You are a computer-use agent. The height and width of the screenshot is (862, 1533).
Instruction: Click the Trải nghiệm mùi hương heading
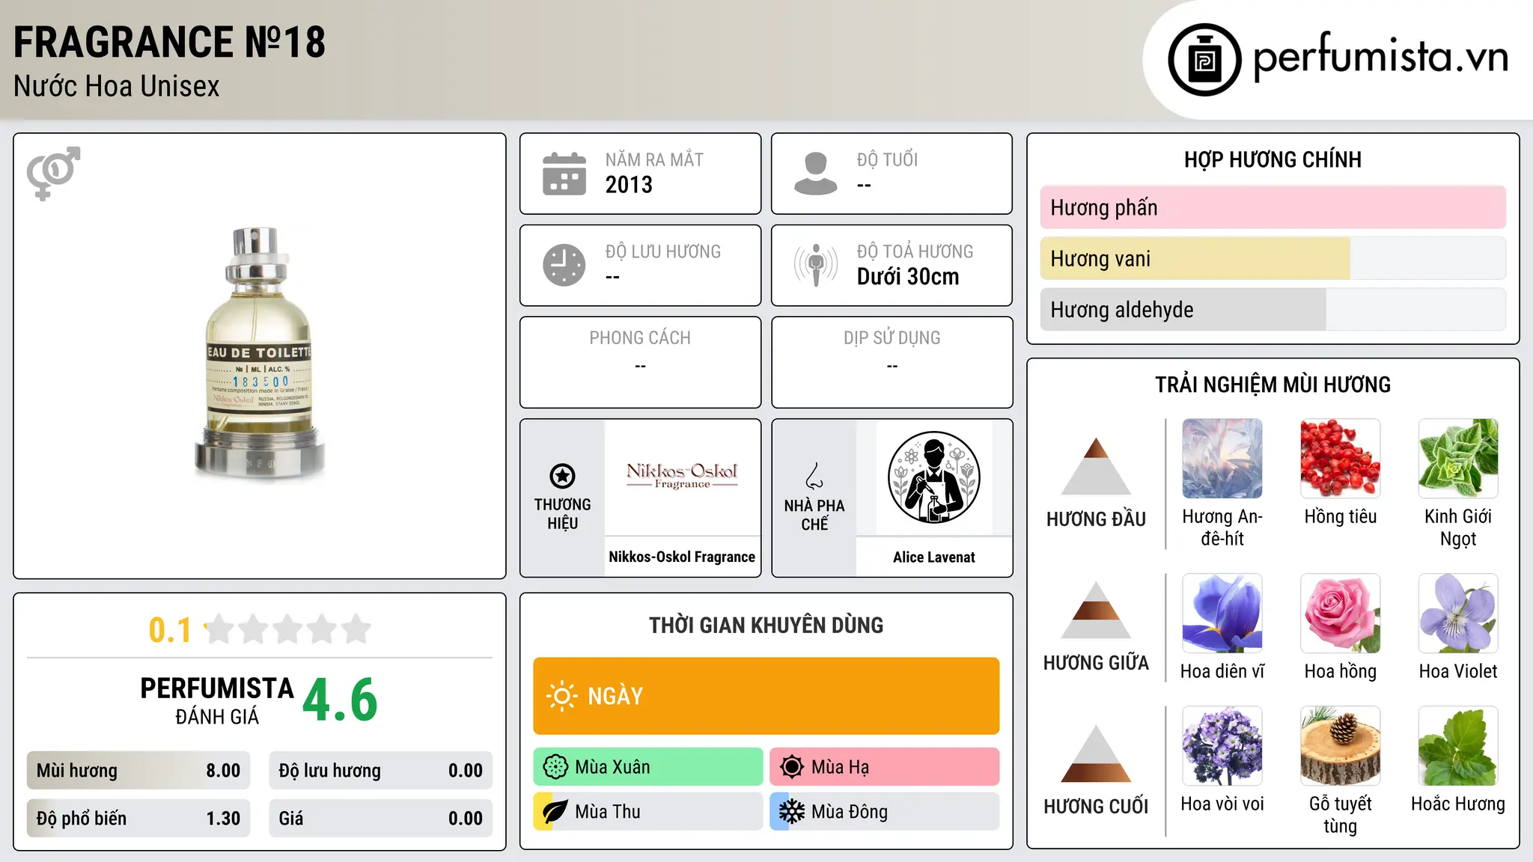point(1273,385)
